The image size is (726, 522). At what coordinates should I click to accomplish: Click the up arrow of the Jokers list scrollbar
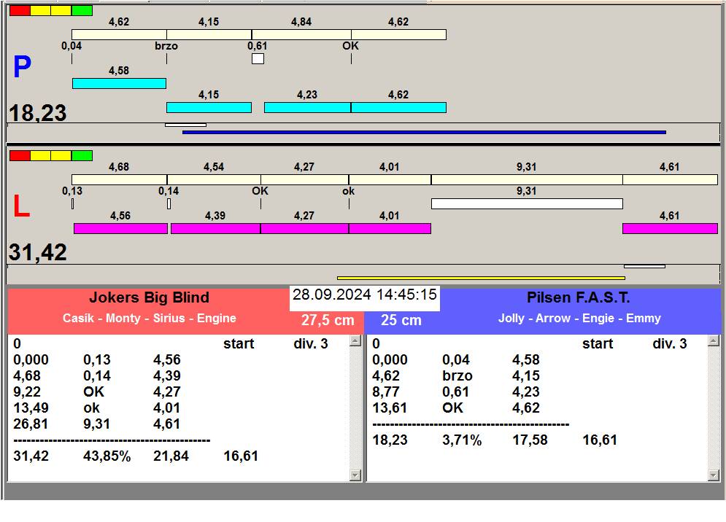pyautogui.click(x=355, y=341)
